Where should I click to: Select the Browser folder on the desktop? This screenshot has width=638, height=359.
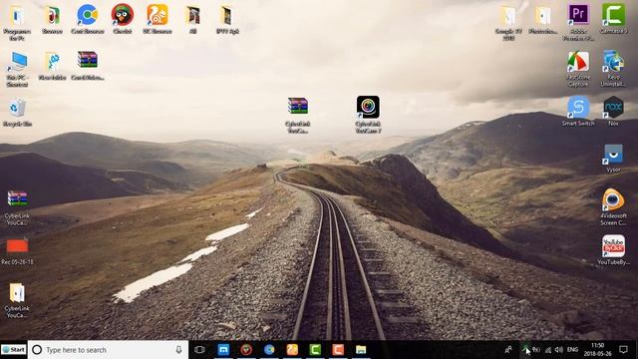[52, 16]
